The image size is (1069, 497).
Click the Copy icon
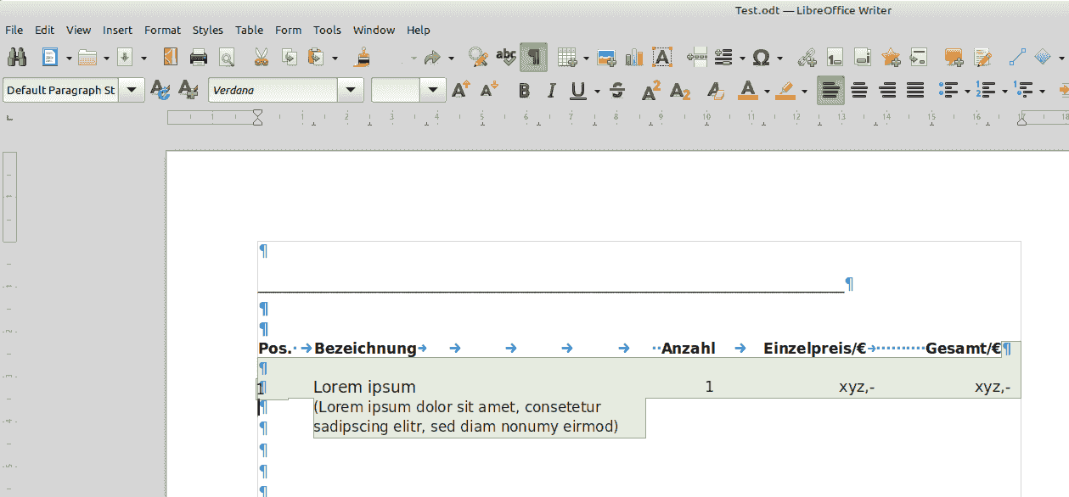[289, 58]
